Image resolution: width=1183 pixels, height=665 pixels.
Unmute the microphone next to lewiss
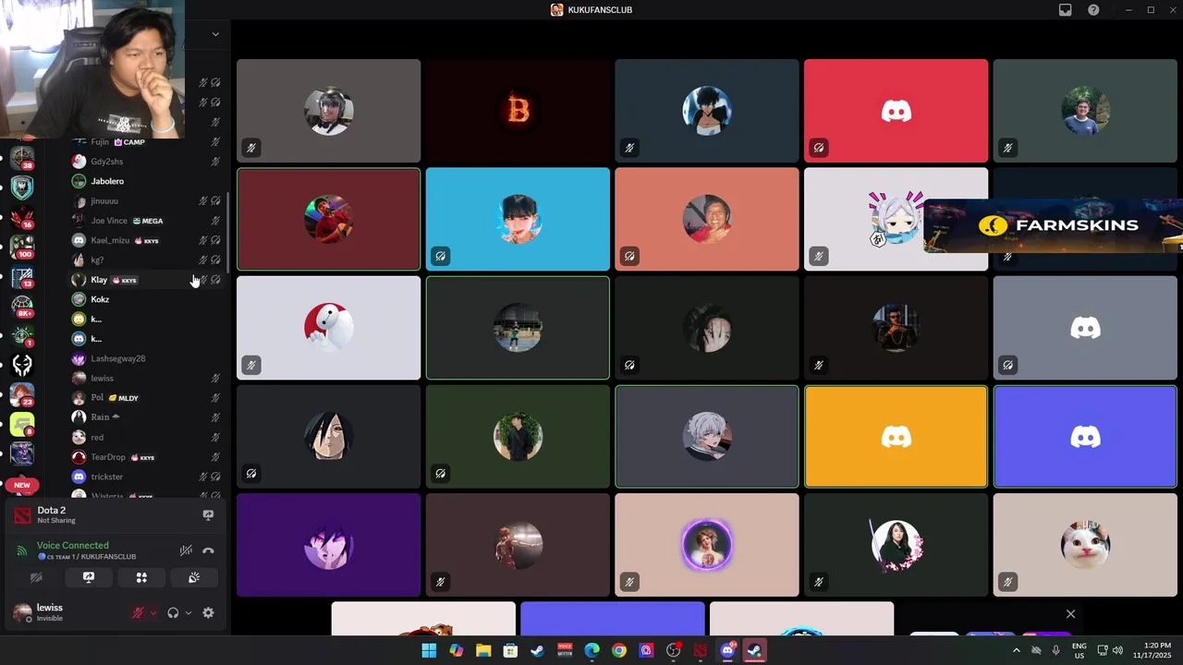click(x=138, y=612)
